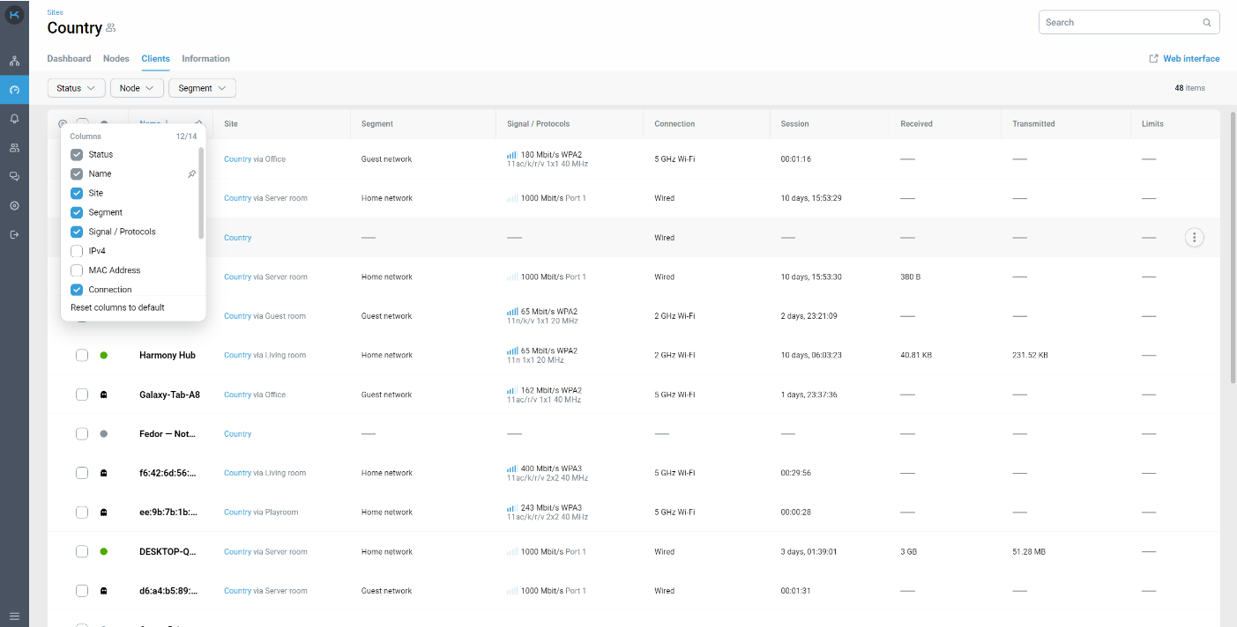Switch to the Nodes tab
Image resolution: width=1237 pixels, height=627 pixels.
click(116, 58)
